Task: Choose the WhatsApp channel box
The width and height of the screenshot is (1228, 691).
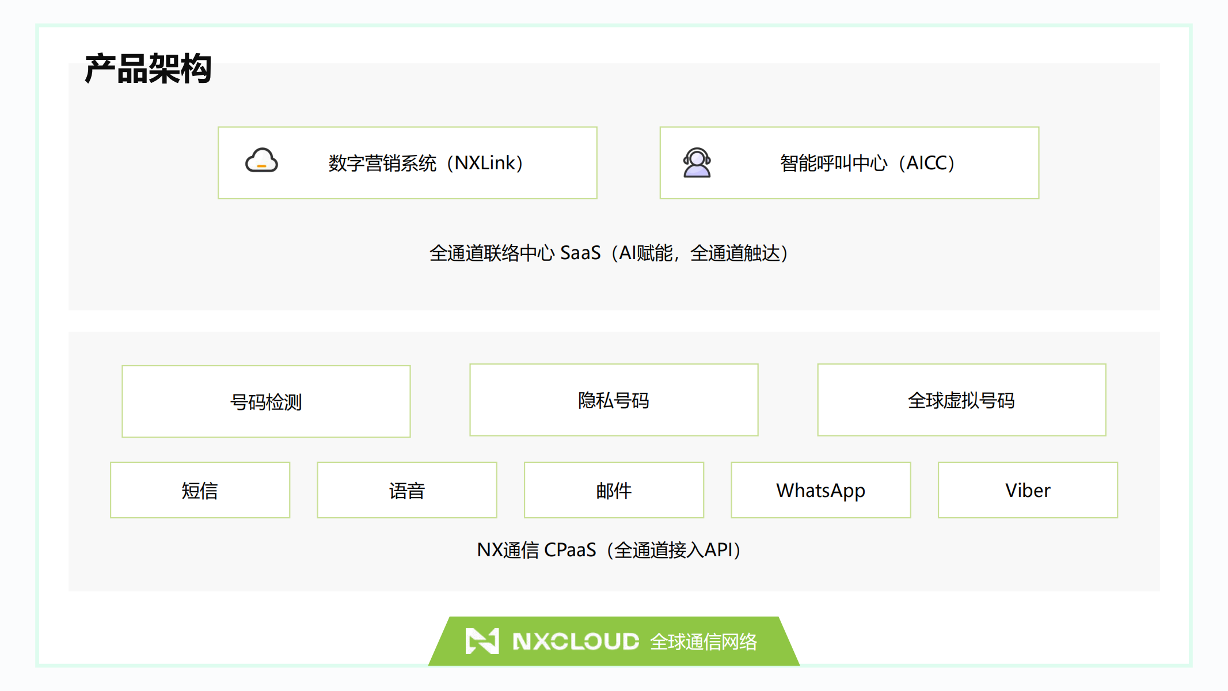Action: pyautogui.click(x=821, y=490)
